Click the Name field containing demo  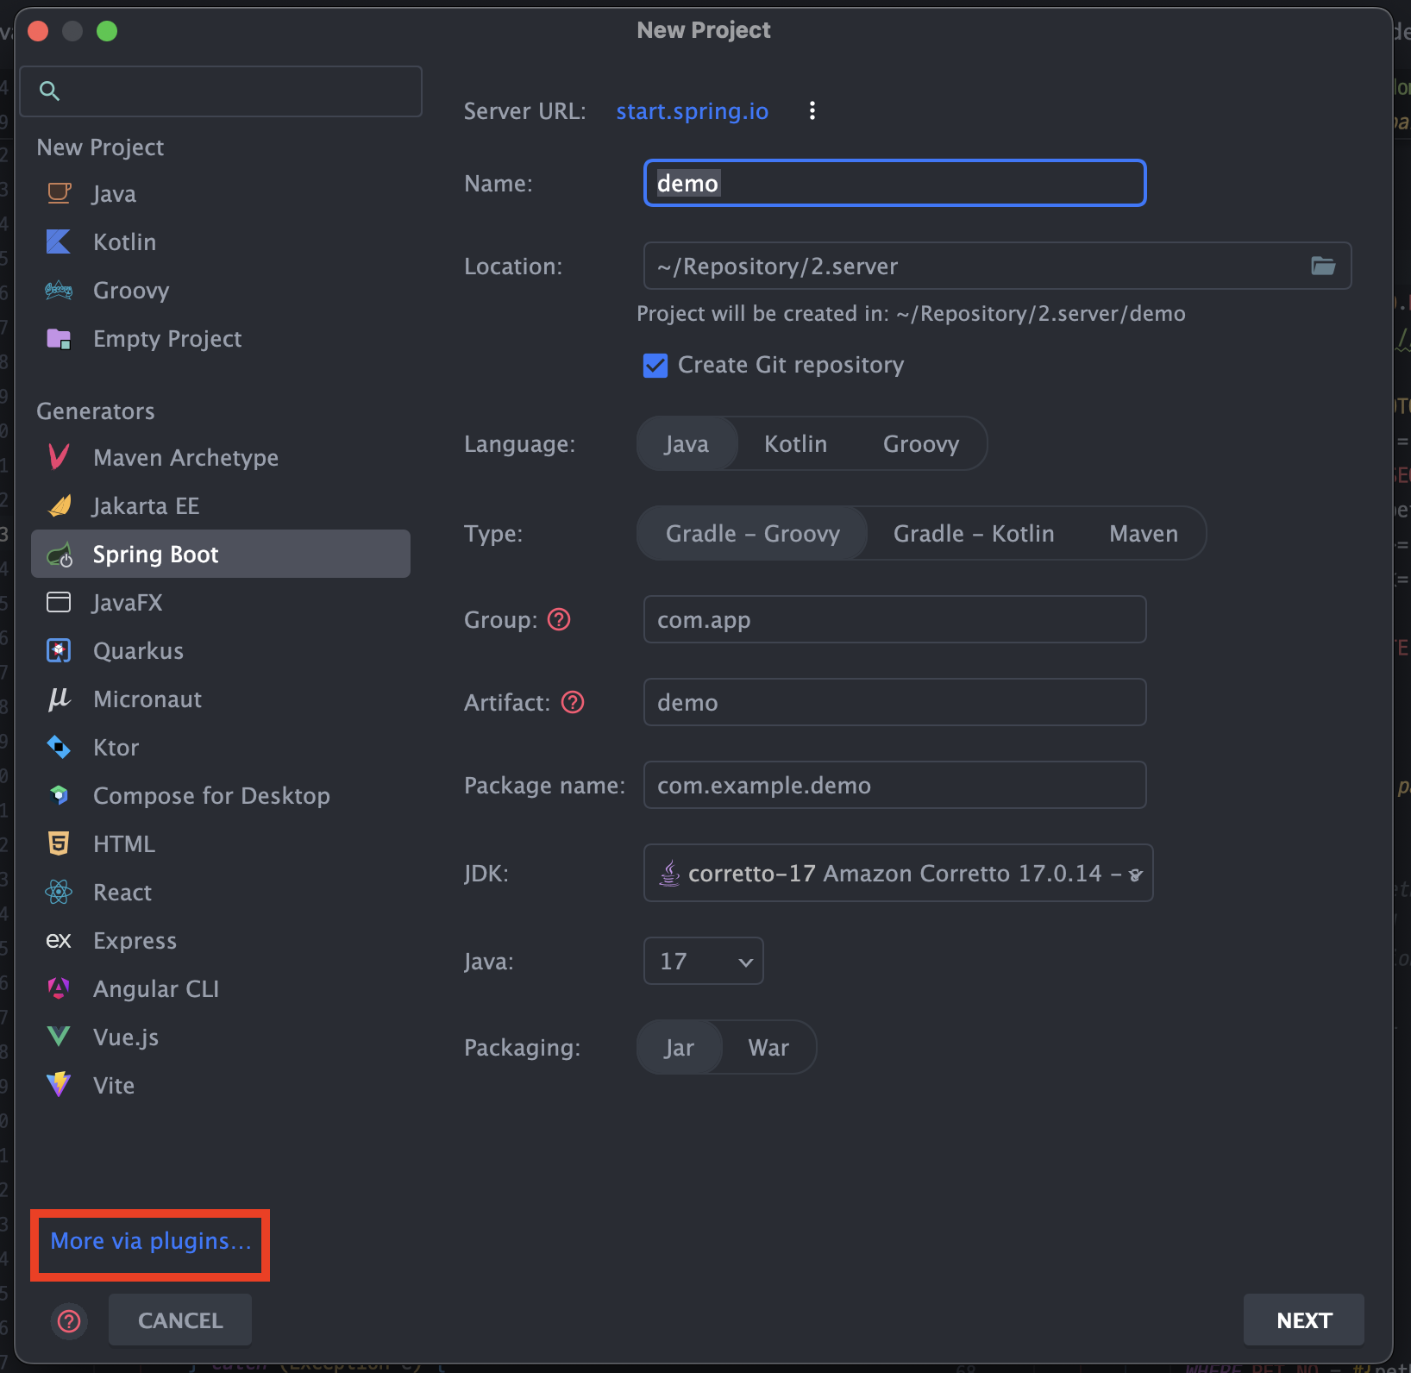tap(894, 183)
